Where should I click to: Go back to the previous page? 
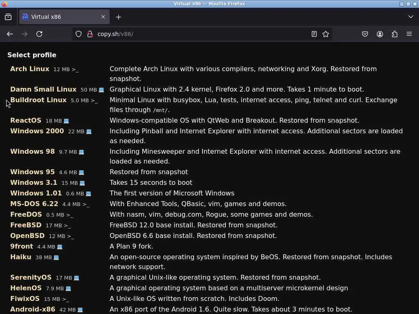pyautogui.click(x=10, y=34)
